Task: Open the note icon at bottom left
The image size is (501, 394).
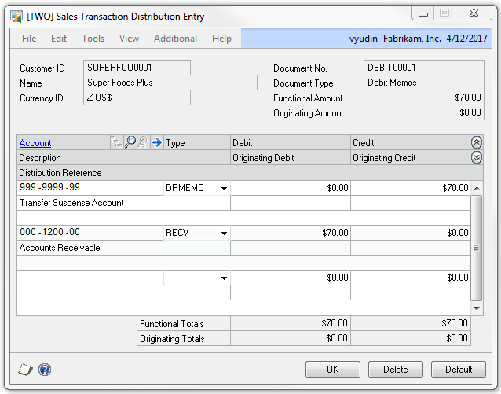Action: click(25, 370)
